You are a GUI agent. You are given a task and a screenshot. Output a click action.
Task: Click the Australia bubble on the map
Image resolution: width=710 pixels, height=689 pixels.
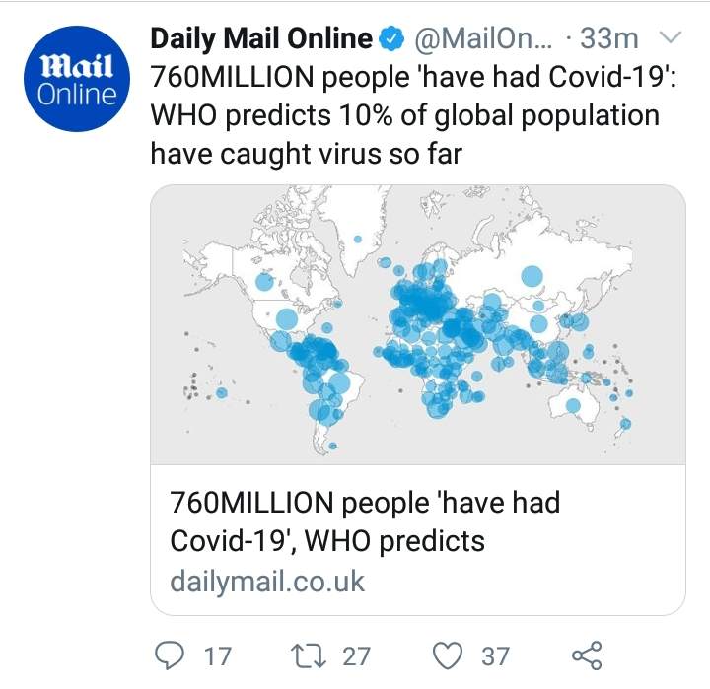point(573,405)
